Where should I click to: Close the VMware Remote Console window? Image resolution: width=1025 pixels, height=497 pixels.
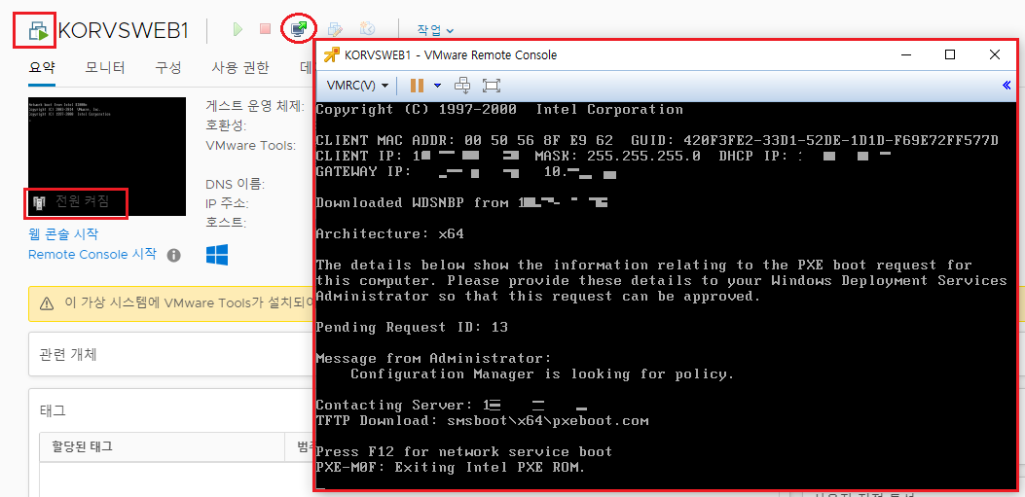coord(994,54)
